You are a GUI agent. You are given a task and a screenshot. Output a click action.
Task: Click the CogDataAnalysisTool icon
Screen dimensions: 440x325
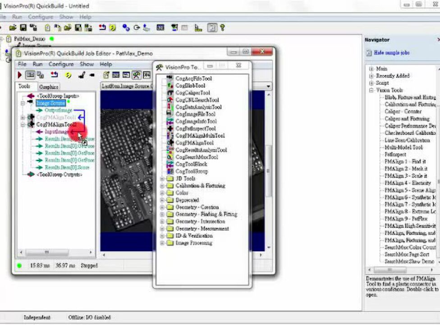(170, 107)
